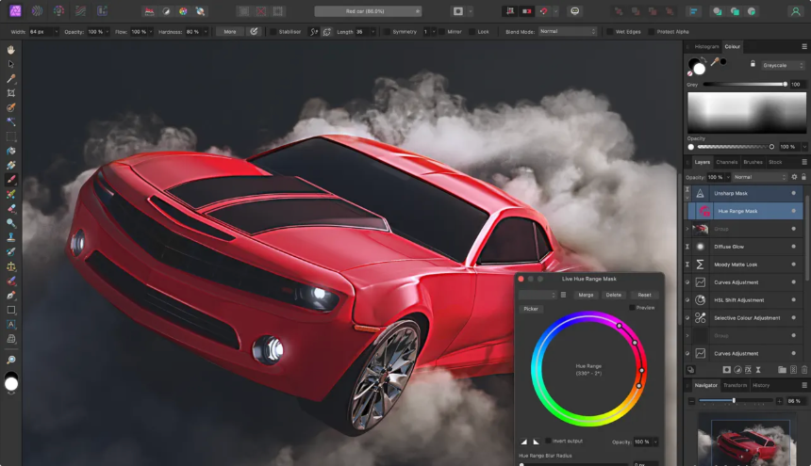Open layer blend options gear icon

coord(794,177)
